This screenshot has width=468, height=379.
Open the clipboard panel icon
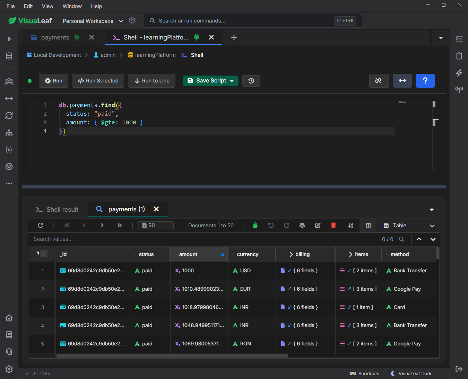coord(459,56)
